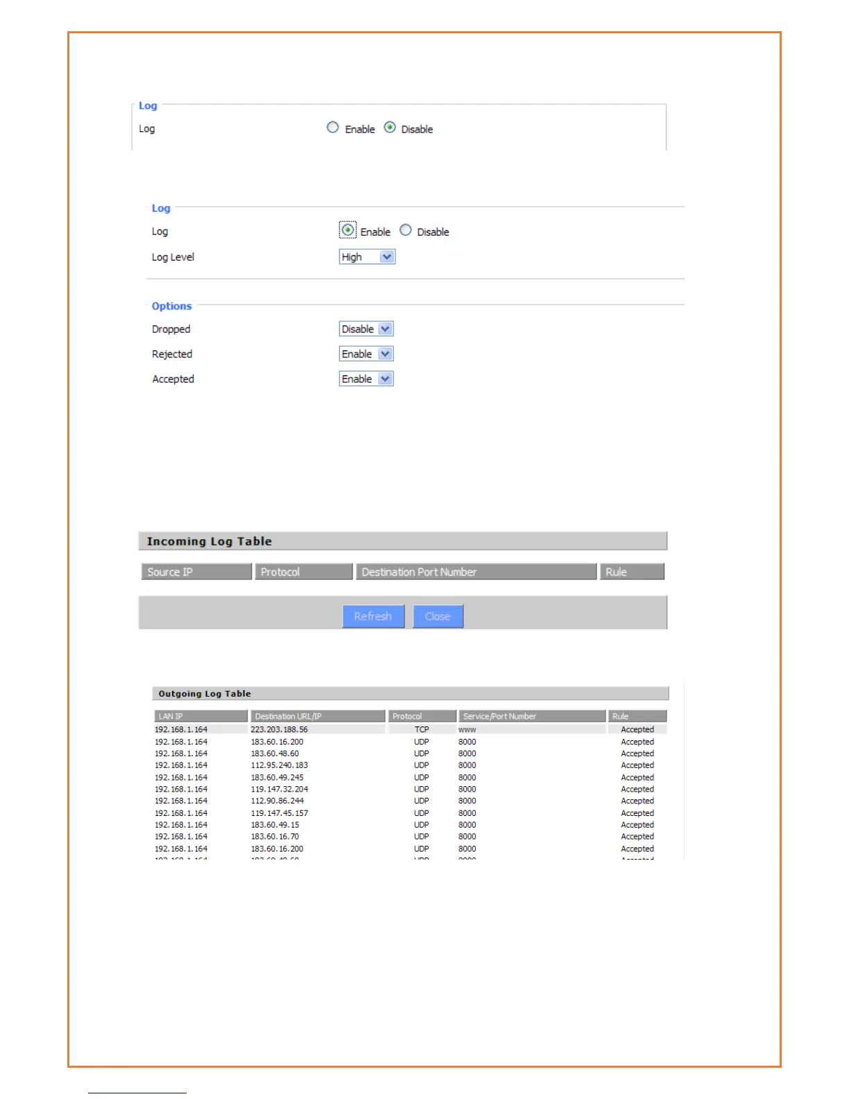Click the Outgoing Log Table title
This screenshot has width=849, height=1099.
[x=205, y=694]
